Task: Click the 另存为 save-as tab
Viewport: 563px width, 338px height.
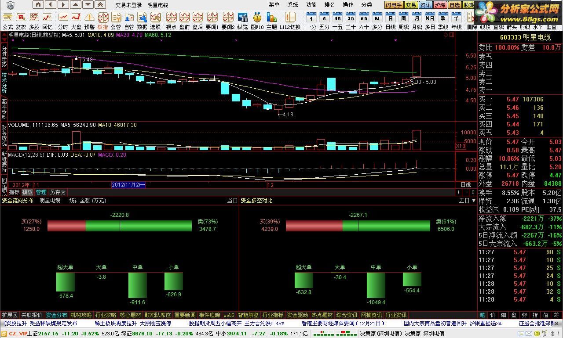Action: coord(58,192)
